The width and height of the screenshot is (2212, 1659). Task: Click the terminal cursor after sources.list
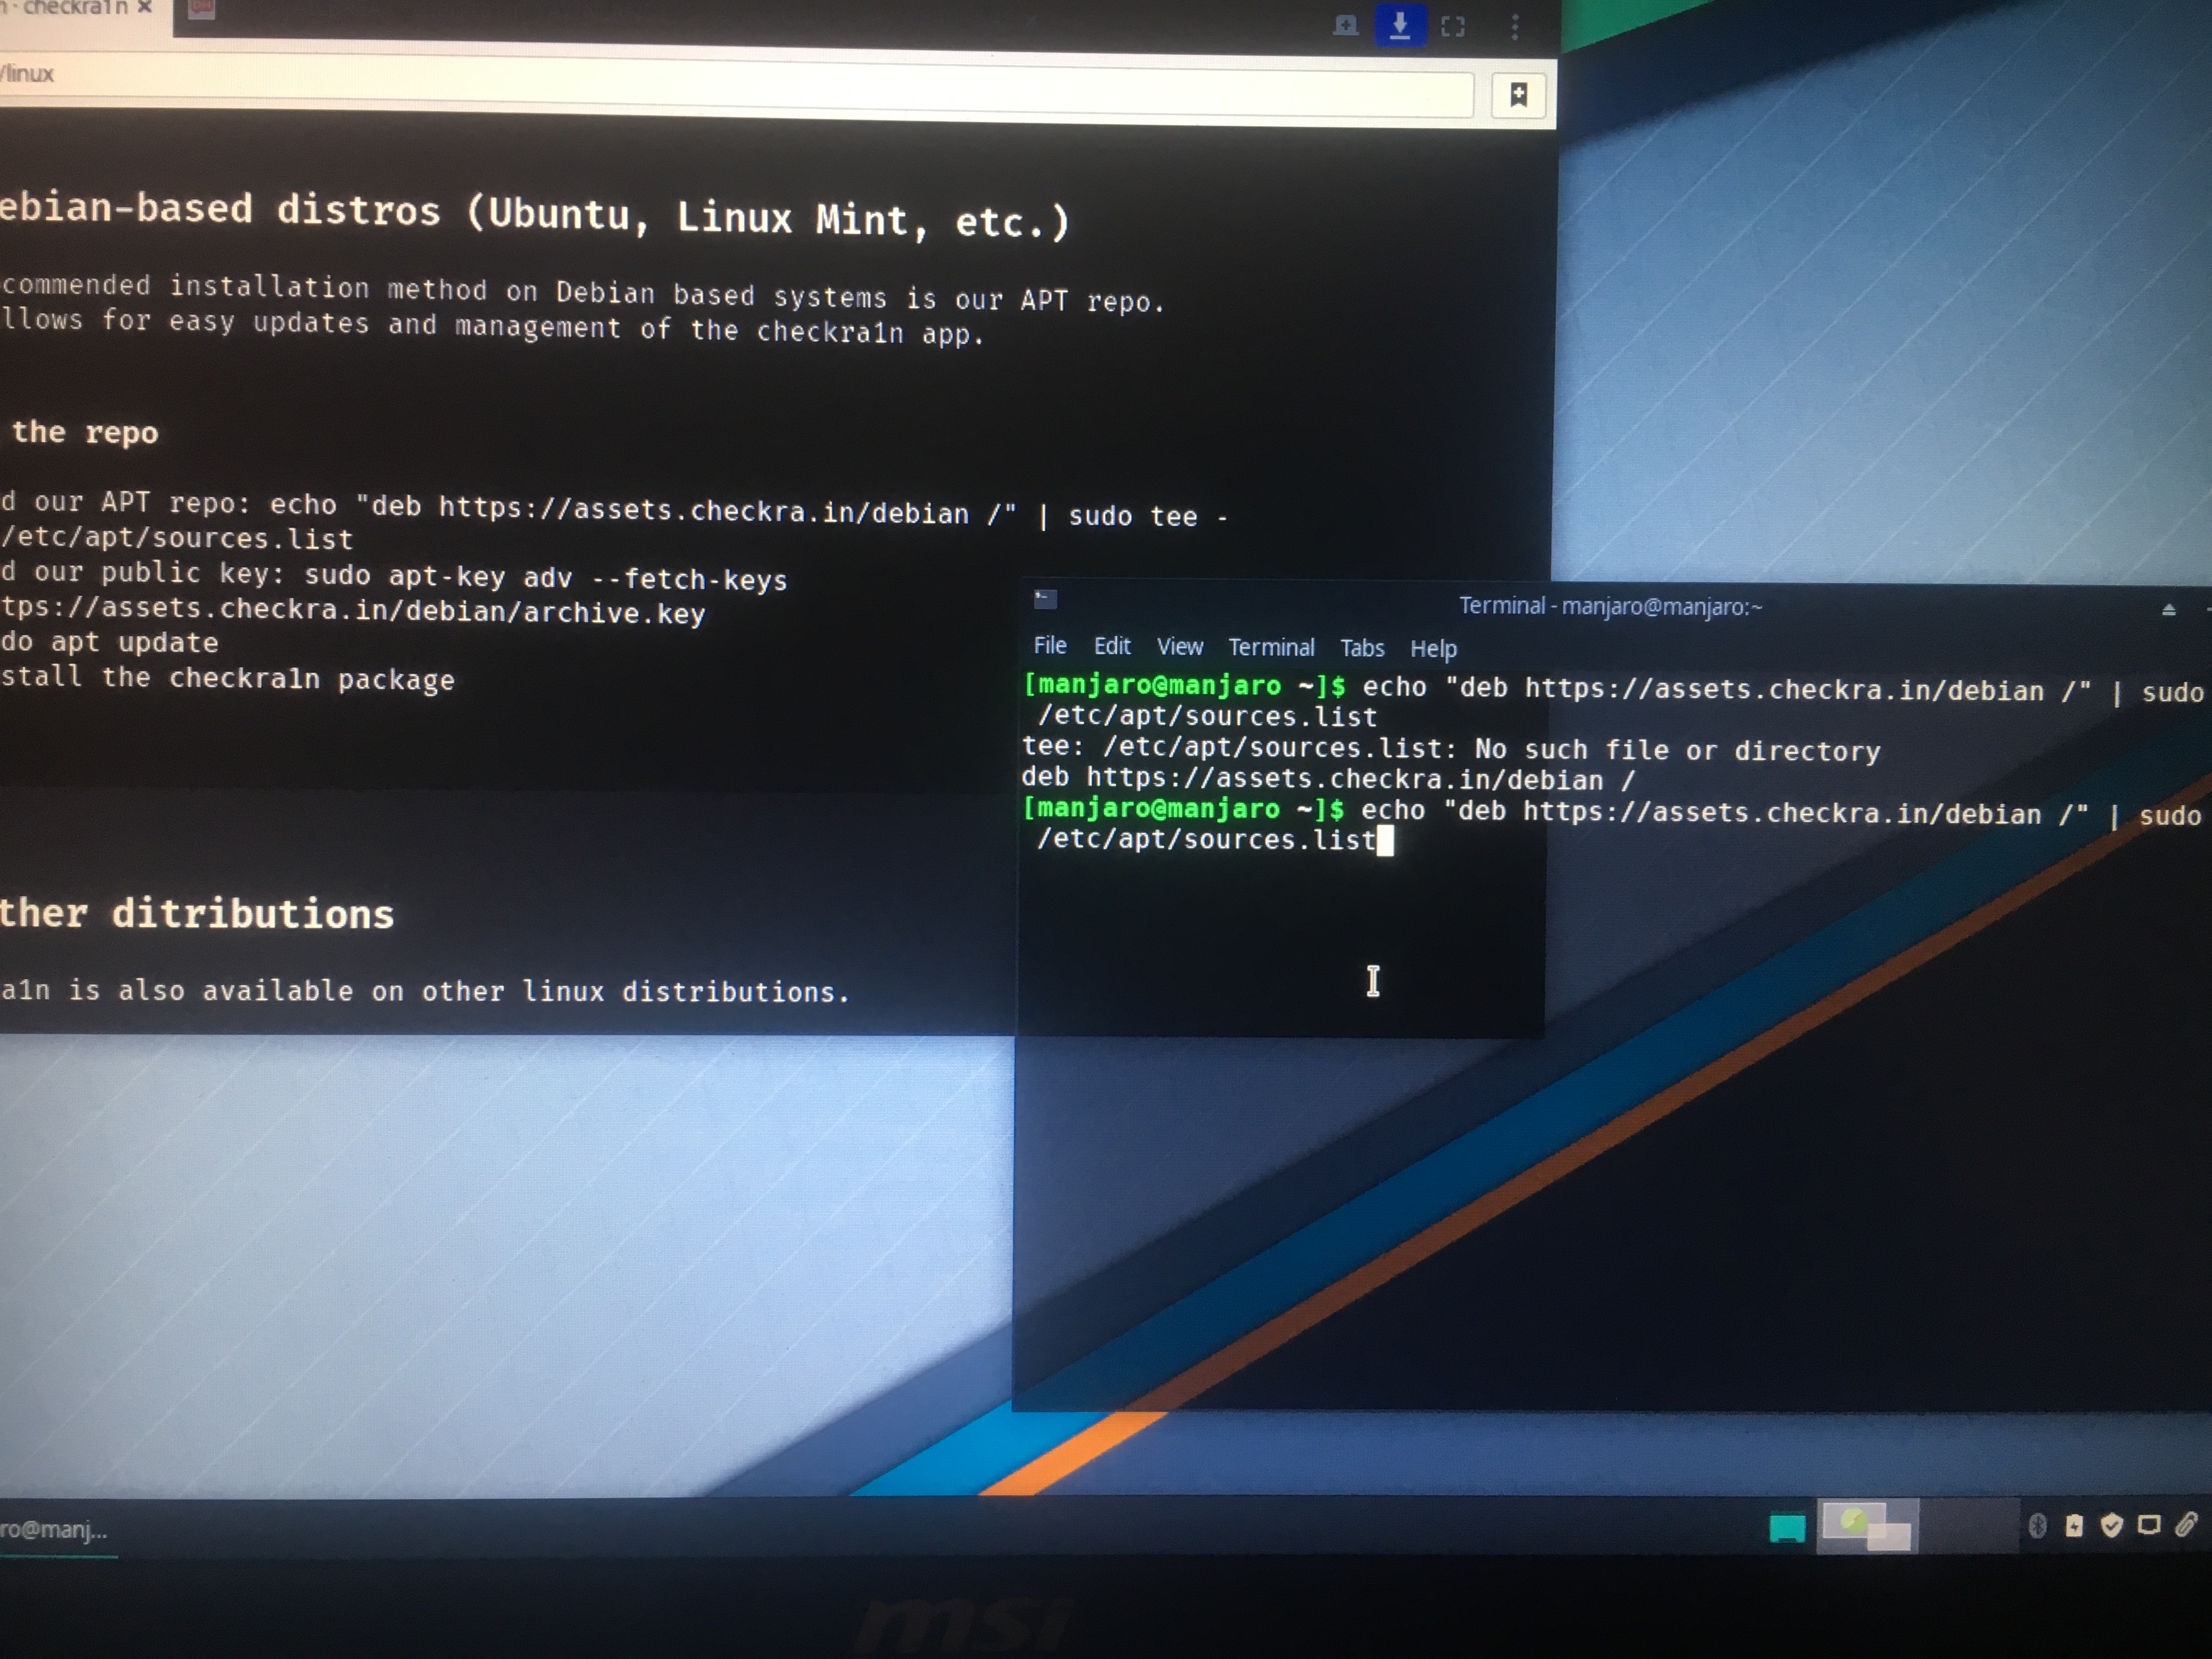[x=1385, y=841]
